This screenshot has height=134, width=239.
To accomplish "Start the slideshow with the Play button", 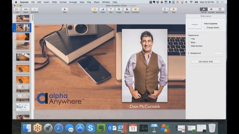I will (65, 9).
